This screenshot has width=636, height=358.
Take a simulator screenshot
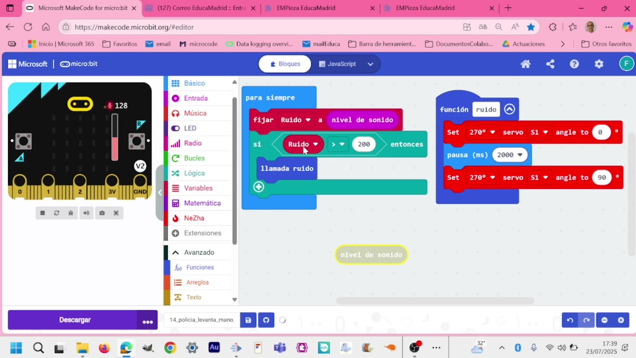pyautogui.click(x=102, y=213)
